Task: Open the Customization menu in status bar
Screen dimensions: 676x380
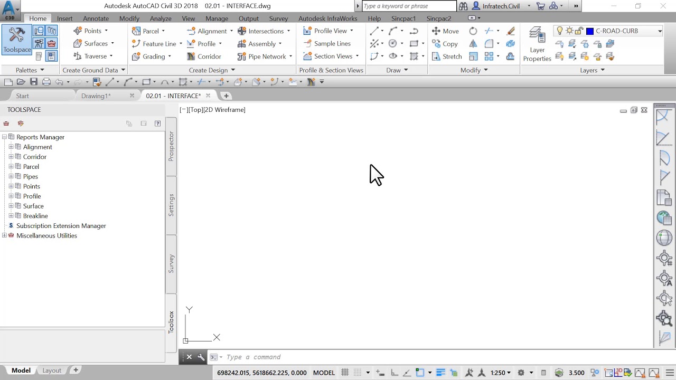Action: pos(670,373)
